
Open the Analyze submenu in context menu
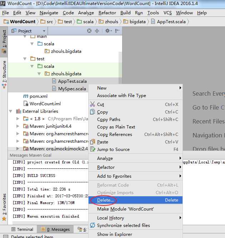135,158
